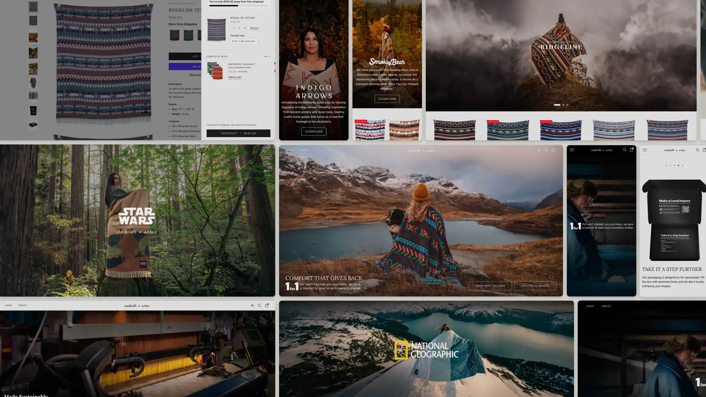
Task: Open ABOUT menu on Comfort That Gives Back page
Action: tap(304, 150)
